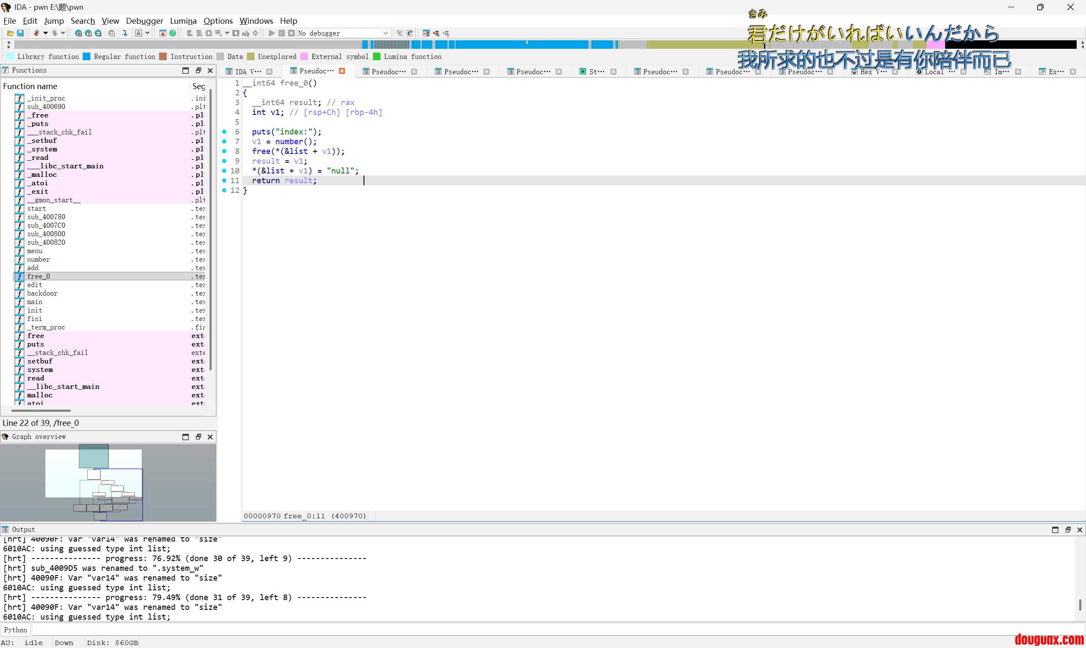This screenshot has width=1086, height=648.
Task: Switch to the IDA View tab
Action: point(248,72)
